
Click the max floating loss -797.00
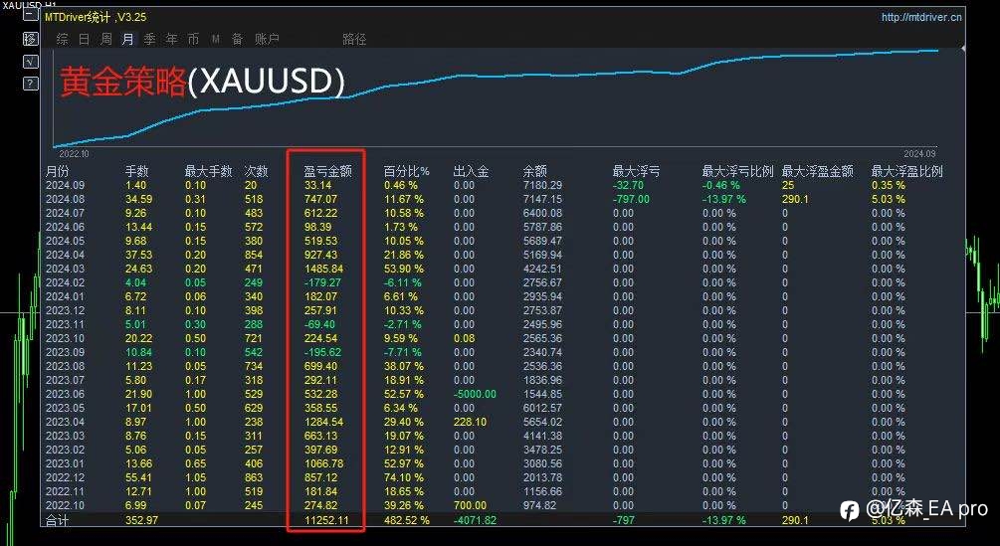pyautogui.click(x=631, y=200)
